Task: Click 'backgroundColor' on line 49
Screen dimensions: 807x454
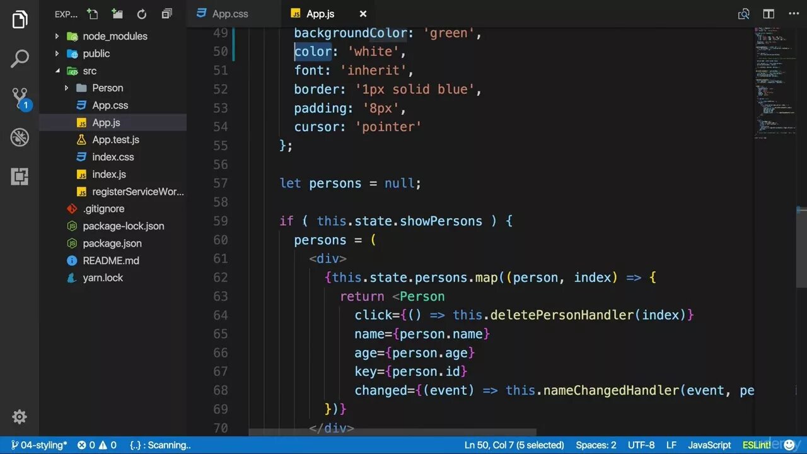Action: tap(350, 33)
